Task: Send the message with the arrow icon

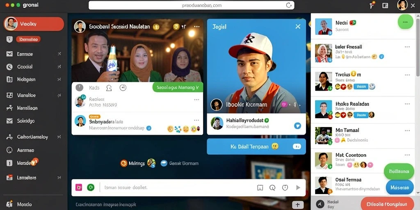Action: [x=298, y=188]
